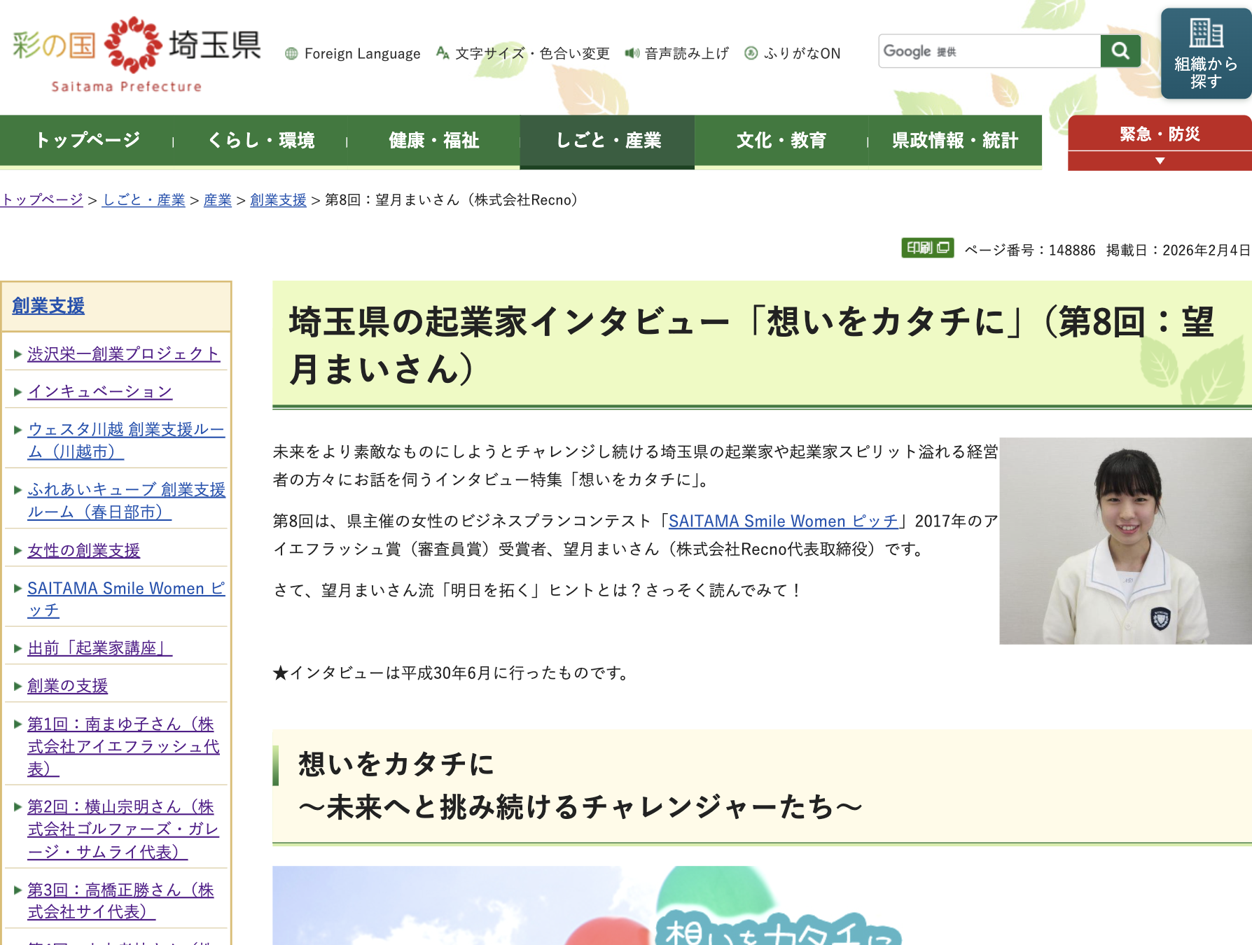Click SAITAMA Smile Women ピッチ link in the article
Image resolution: width=1252 pixels, height=945 pixels.
click(783, 521)
